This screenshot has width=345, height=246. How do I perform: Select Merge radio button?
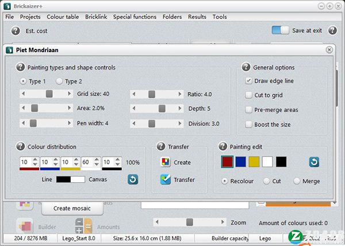point(297,181)
